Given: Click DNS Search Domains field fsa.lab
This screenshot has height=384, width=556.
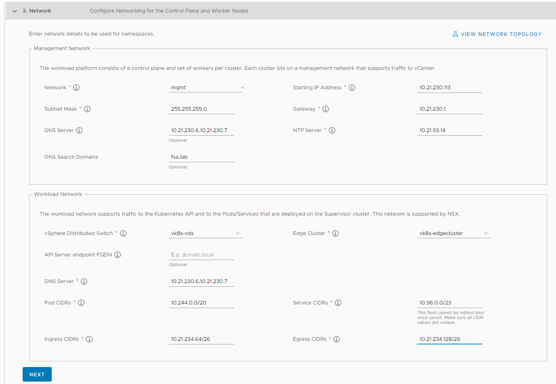Looking at the screenshot, I should click(202, 157).
